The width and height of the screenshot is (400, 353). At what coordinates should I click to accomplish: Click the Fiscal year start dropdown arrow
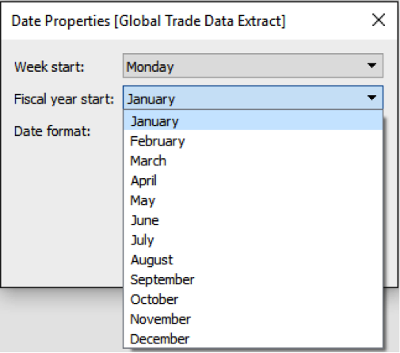click(371, 98)
